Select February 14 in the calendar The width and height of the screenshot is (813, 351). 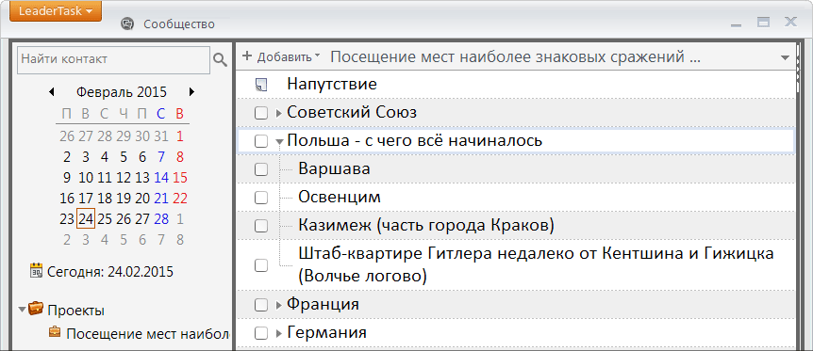point(161,178)
